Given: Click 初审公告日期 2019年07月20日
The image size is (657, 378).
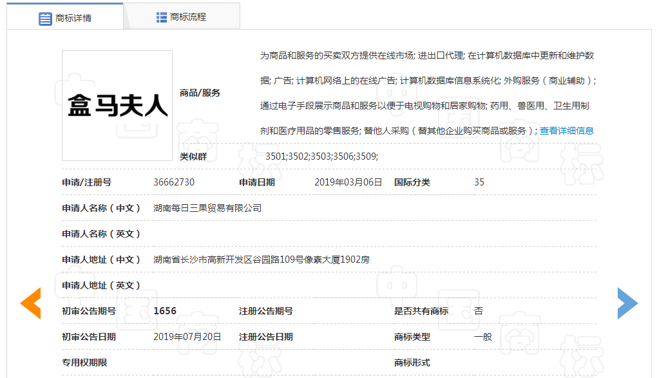Looking at the screenshot, I should 186,336.
